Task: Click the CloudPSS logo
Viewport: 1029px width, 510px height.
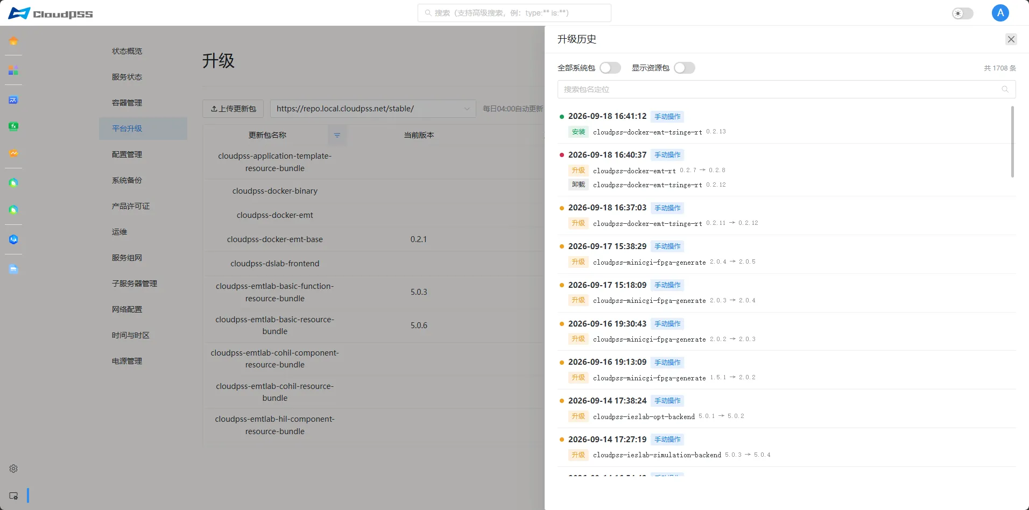Action: click(x=51, y=13)
